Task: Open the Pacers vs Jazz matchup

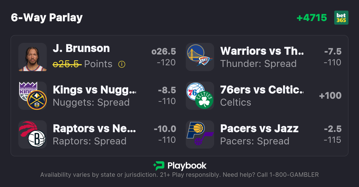Action: (259, 128)
